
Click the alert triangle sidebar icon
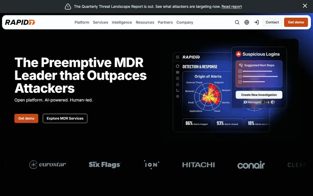tap(178, 84)
